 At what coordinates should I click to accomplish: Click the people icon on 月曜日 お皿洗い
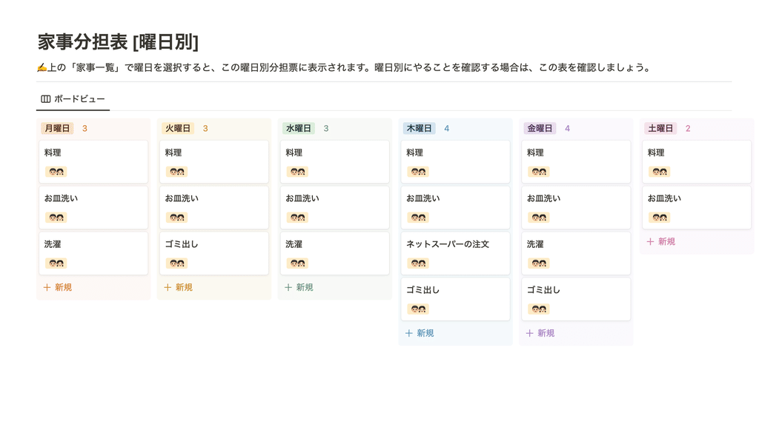pyautogui.click(x=56, y=218)
